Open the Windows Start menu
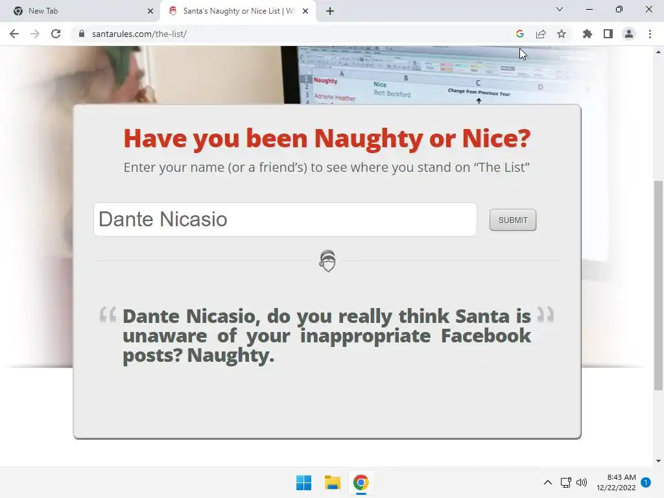664x498 pixels. 303,482
